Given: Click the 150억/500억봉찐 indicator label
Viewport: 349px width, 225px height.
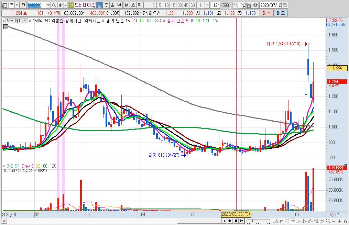Looking at the screenshot, I should (x=48, y=21).
